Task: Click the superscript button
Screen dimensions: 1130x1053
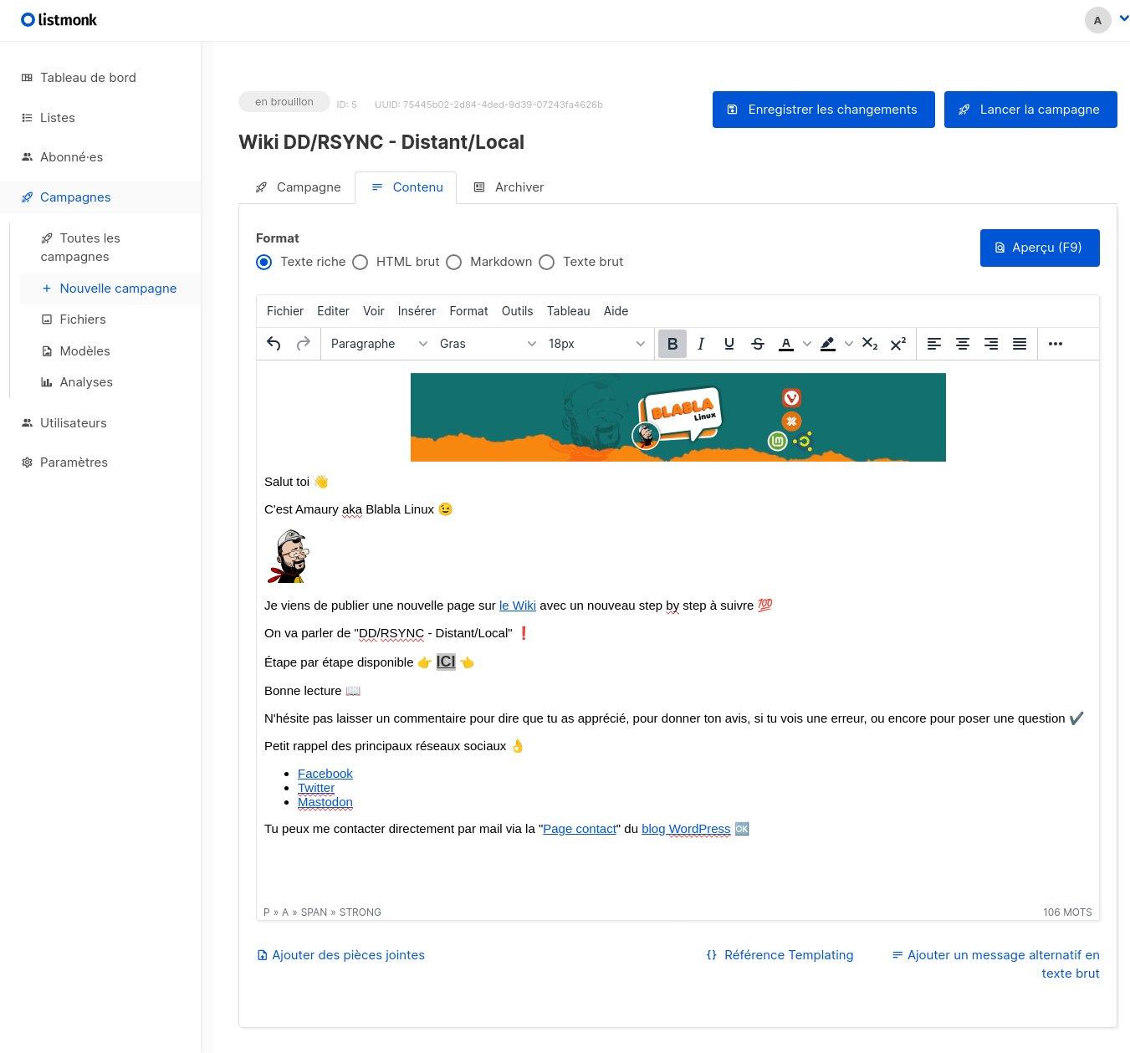Action: (x=898, y=344)
